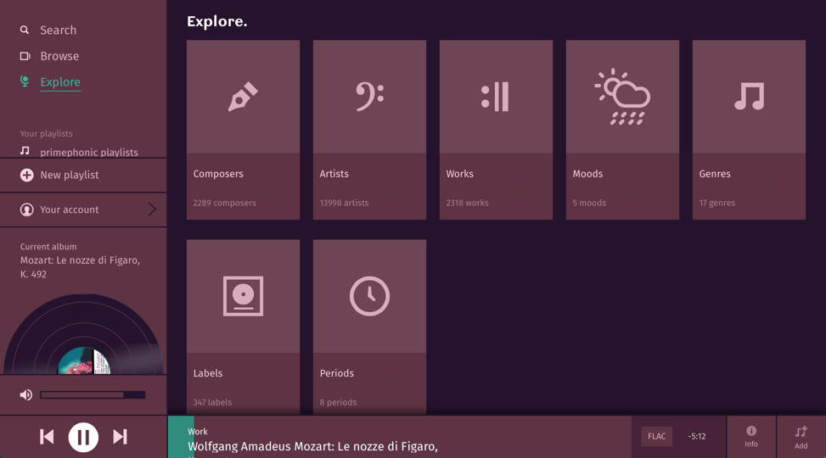Click the Works tile label
This screenshot has height=458, width=826.
point(459,174)
